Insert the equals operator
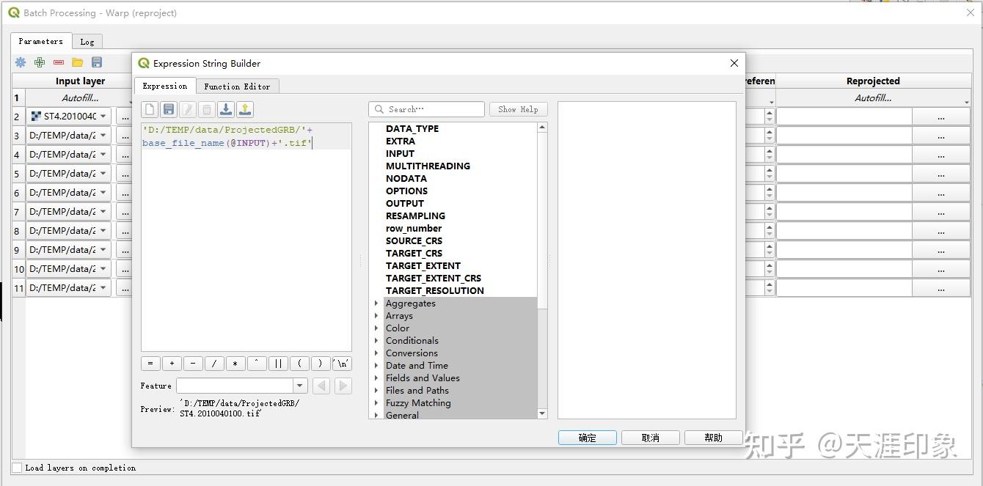983x486 pixels. coord(150,364)
